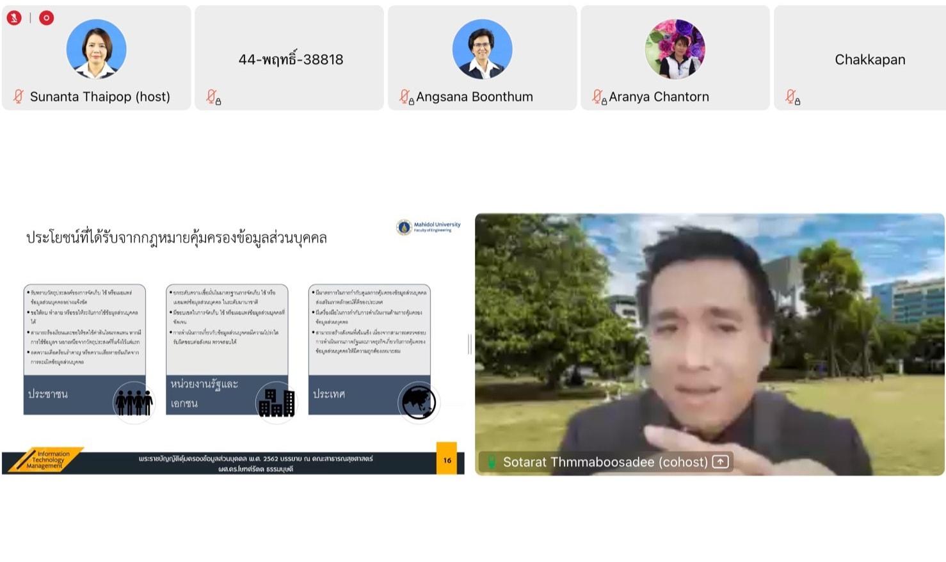The width and height of the screenshot is (946, 562).
Task: Click Sunanta Thaipop's profile avatar
Action: pyautogui.click(x=96, y=49)
